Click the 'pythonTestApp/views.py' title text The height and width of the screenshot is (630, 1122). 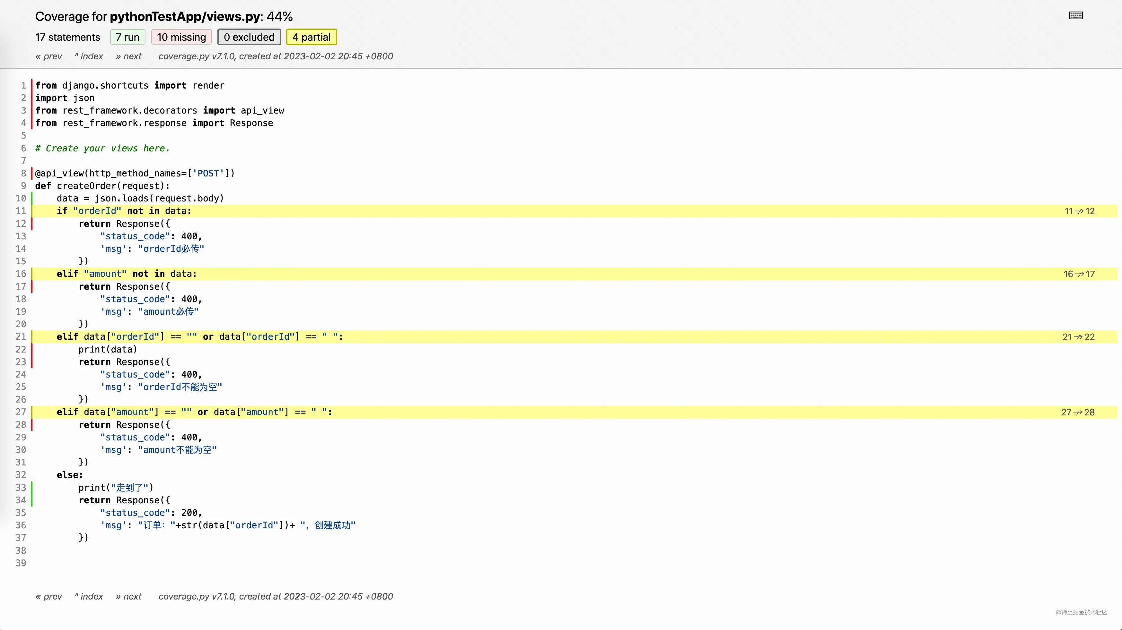click(185, 17)
